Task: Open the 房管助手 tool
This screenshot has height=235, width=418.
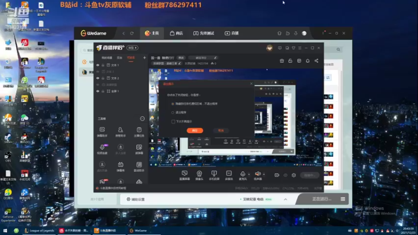Action: click(x=121, y=132)
